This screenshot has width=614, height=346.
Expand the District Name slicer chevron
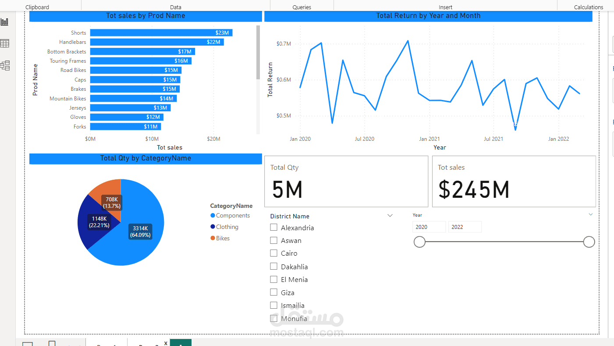coord(390,216)
